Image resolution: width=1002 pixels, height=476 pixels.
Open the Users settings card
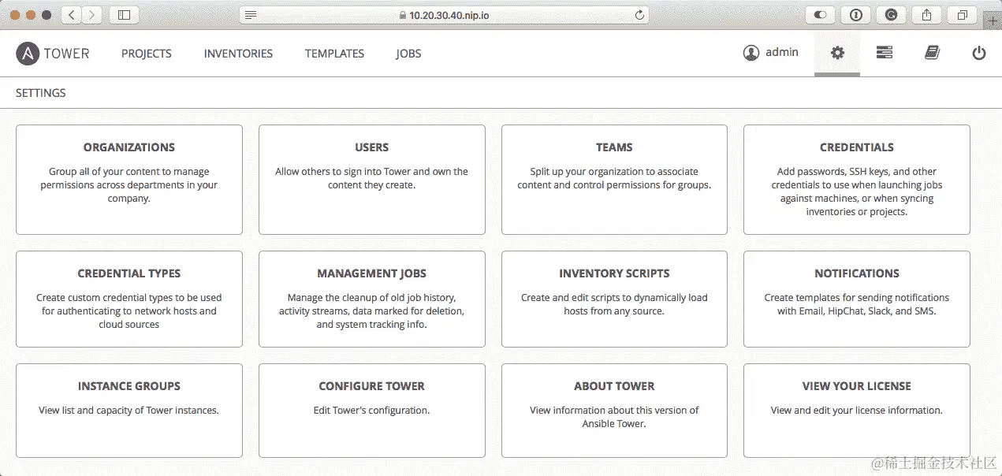372,180
